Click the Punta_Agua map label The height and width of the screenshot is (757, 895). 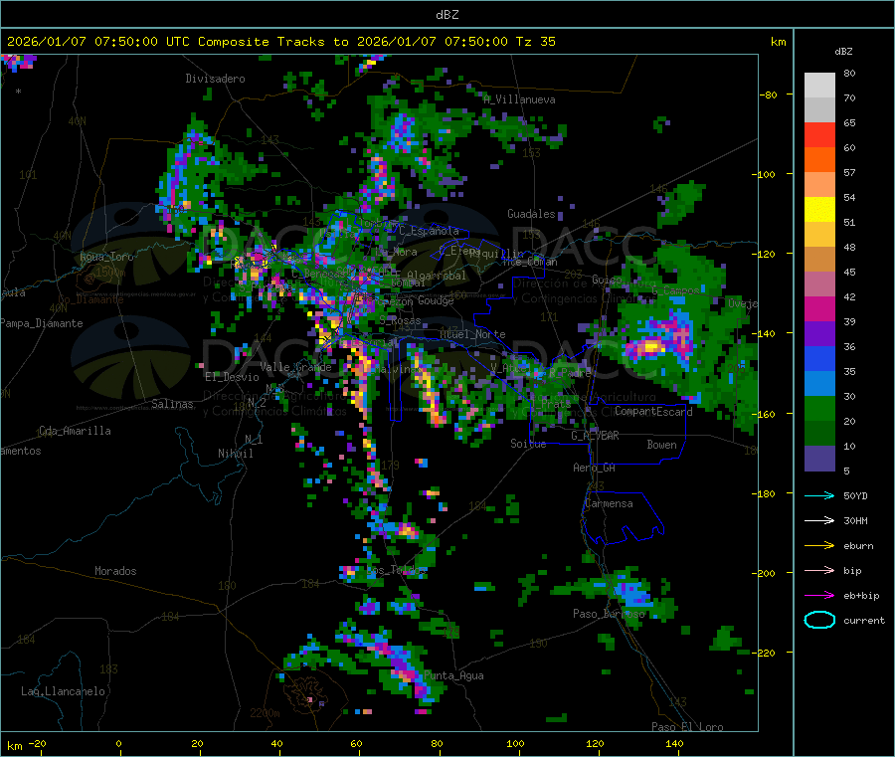click(453, 676)
